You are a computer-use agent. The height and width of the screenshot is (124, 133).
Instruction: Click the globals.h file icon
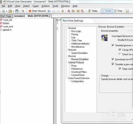click(1, 30)
